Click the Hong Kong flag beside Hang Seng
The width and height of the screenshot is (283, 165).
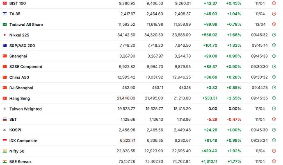pos(5,98)
